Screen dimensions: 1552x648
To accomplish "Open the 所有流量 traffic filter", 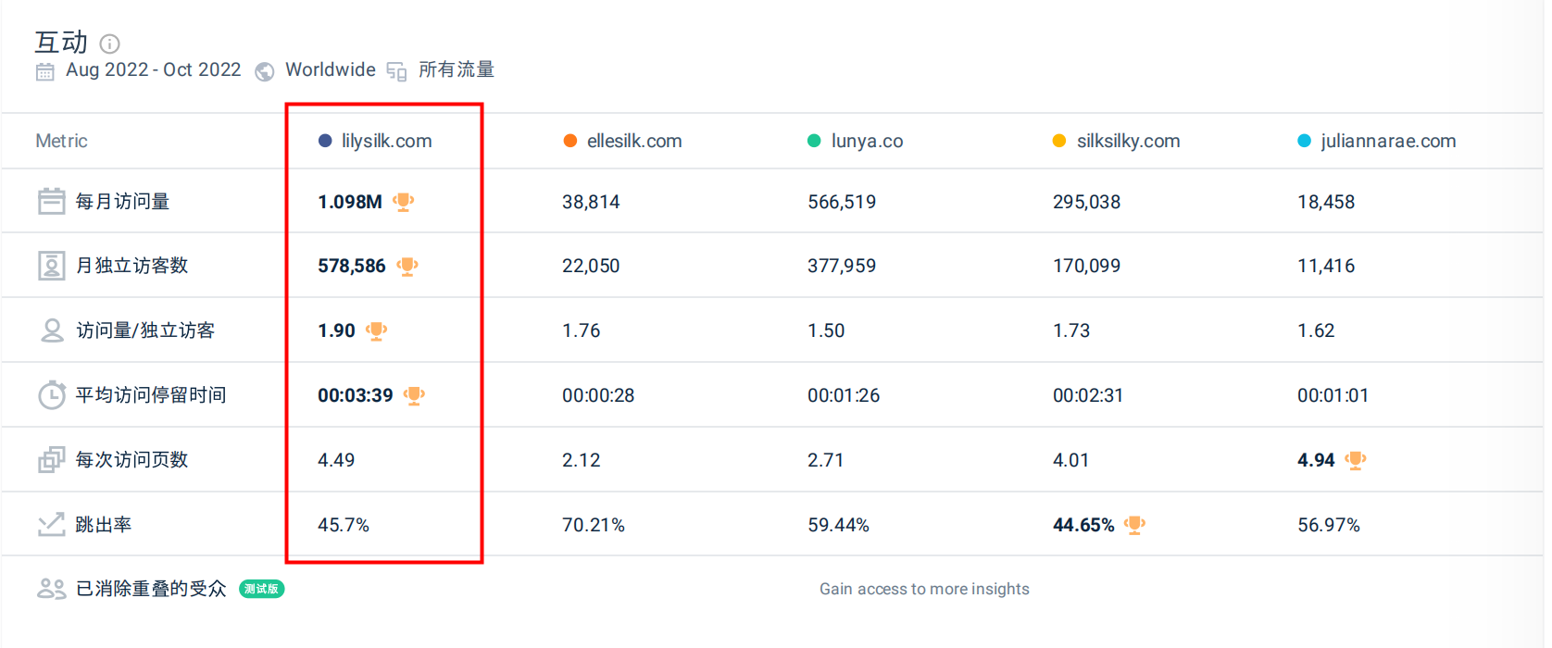I will [457, 70].
